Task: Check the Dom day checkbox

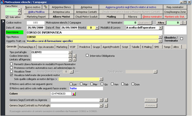Action: [x=133, y=84]
